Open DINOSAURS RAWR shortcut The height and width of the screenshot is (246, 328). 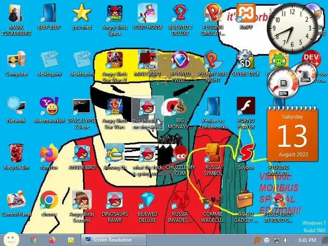(x=115, y=207)
